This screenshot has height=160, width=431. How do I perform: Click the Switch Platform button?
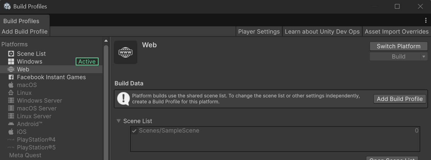[398, 46]
